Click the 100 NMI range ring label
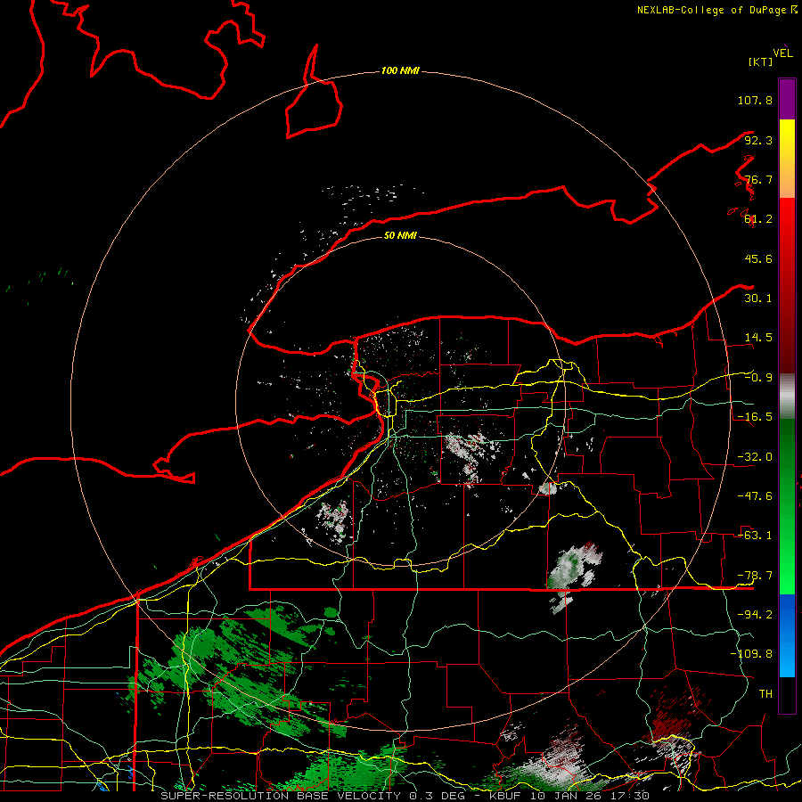 coord(400,70)
